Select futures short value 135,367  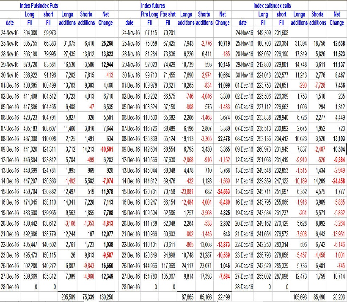pos(168,277)
